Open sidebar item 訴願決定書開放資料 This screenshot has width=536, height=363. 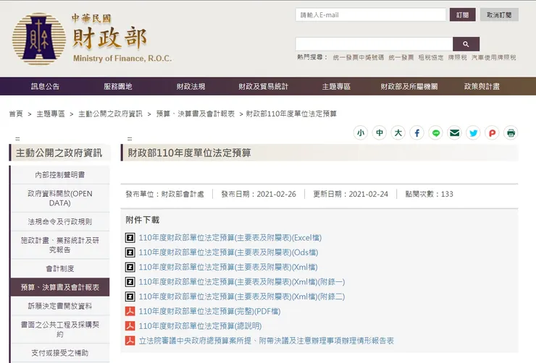[60, 306]
